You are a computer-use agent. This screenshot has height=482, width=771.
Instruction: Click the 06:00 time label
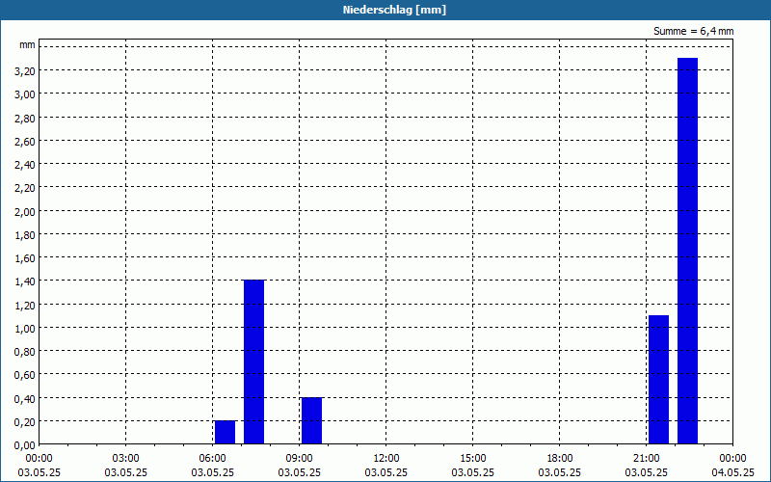[x=212, y=459]
